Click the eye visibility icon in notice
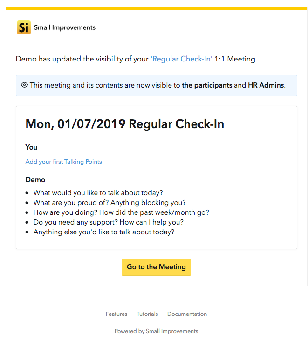The height and width of the screenshot is (348, 308). (24, 85)
